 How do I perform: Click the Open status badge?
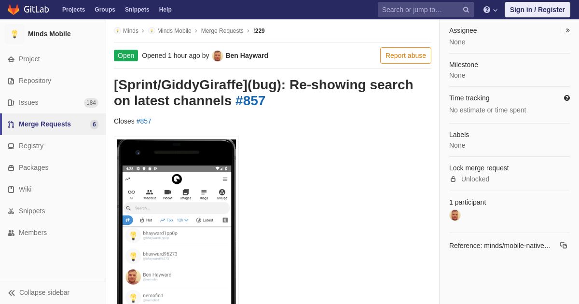pos(126,55)
